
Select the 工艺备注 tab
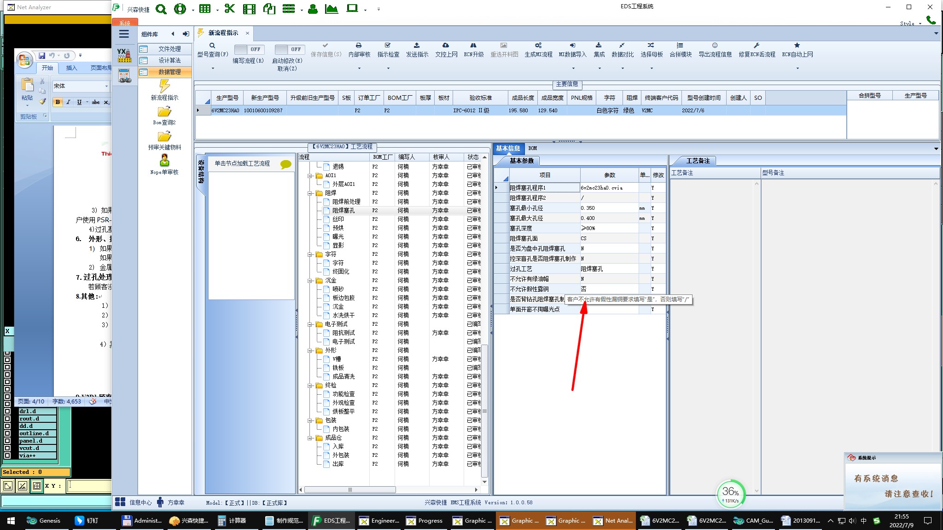(x=698, y=161)
